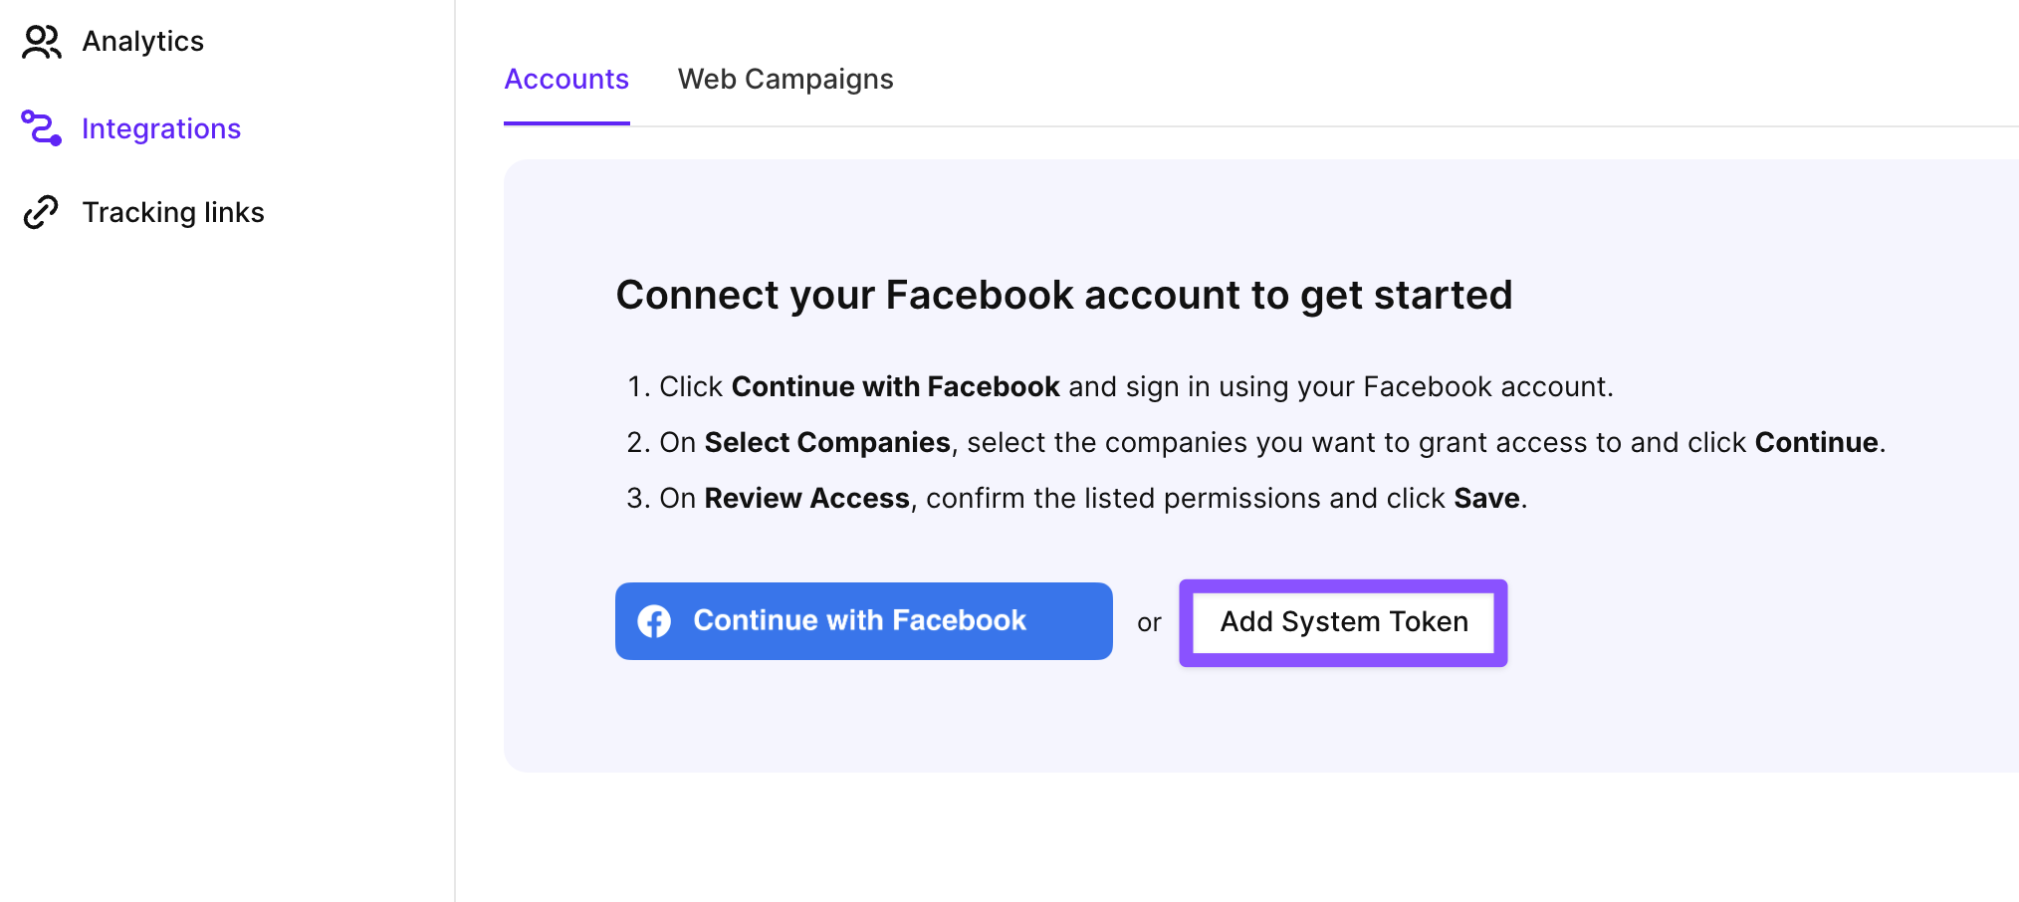Click the Integrations route icon
Image resolution: width=2019 pixels, height=902 pixels.
40,127
